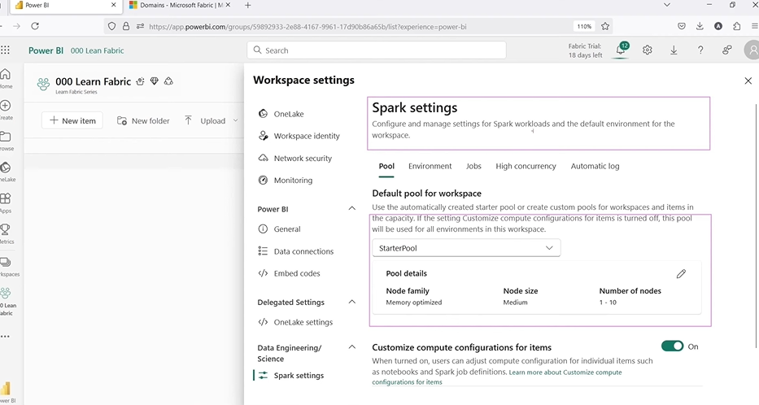Open the user account avatar
Image resolution: width=759 pixels, height=405 pixels.
(752, 50)
